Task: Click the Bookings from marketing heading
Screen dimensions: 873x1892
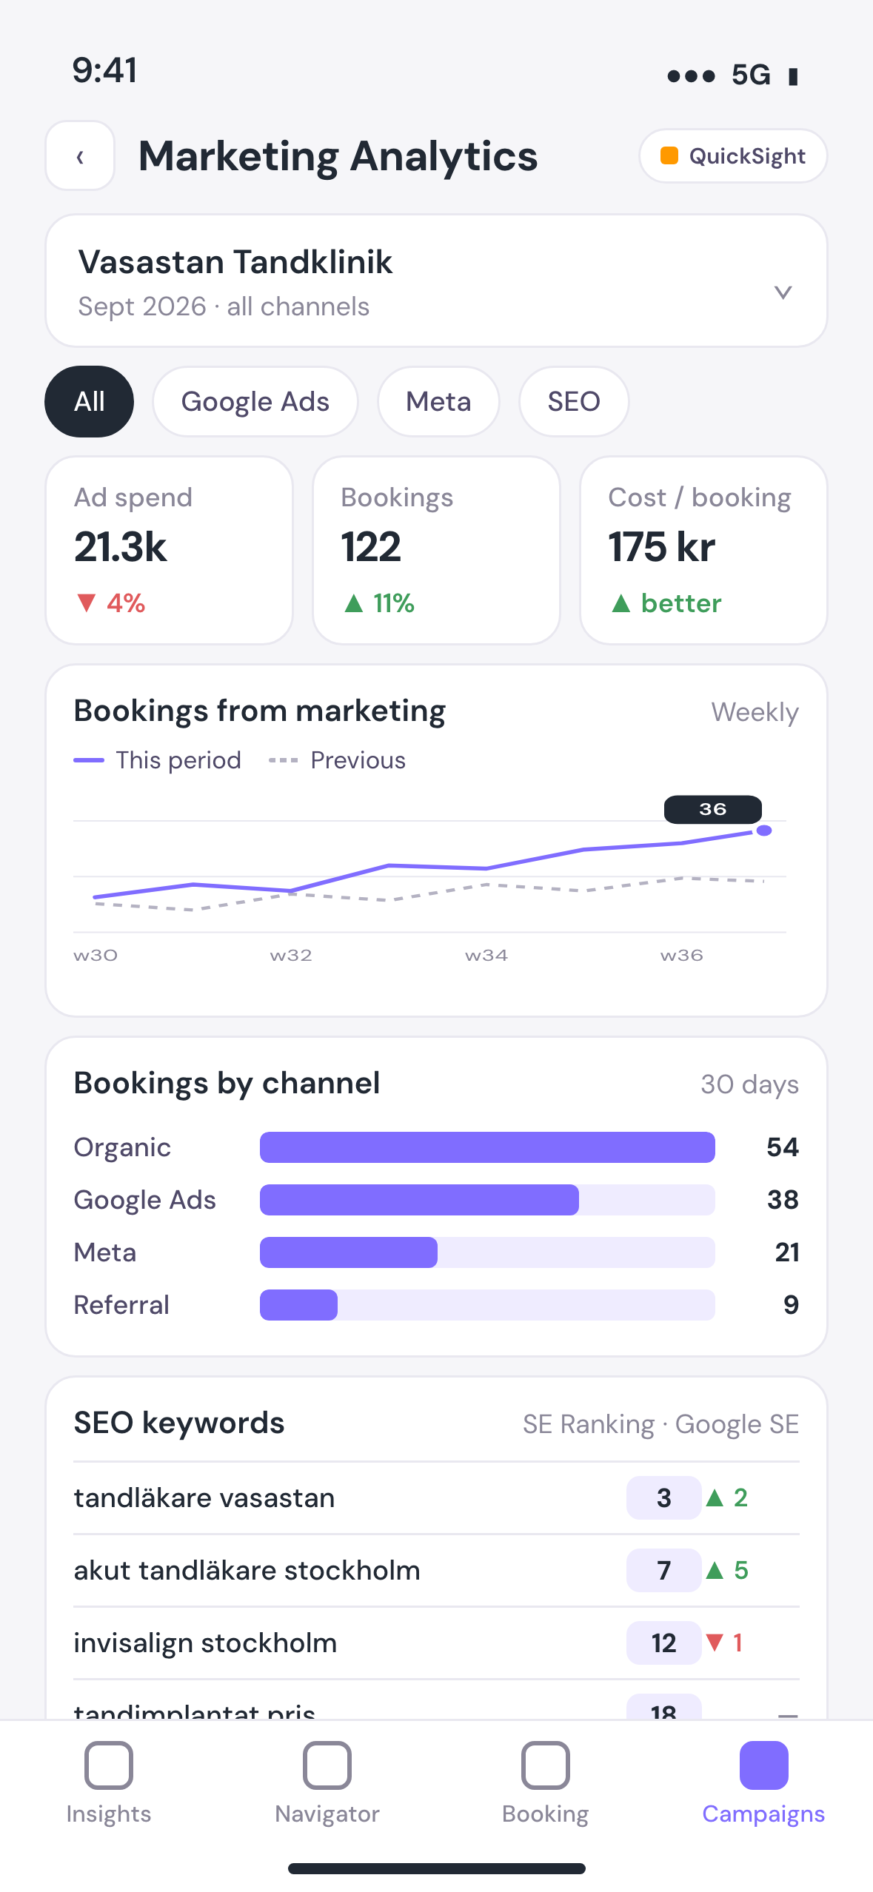Action: coord(260,711)
